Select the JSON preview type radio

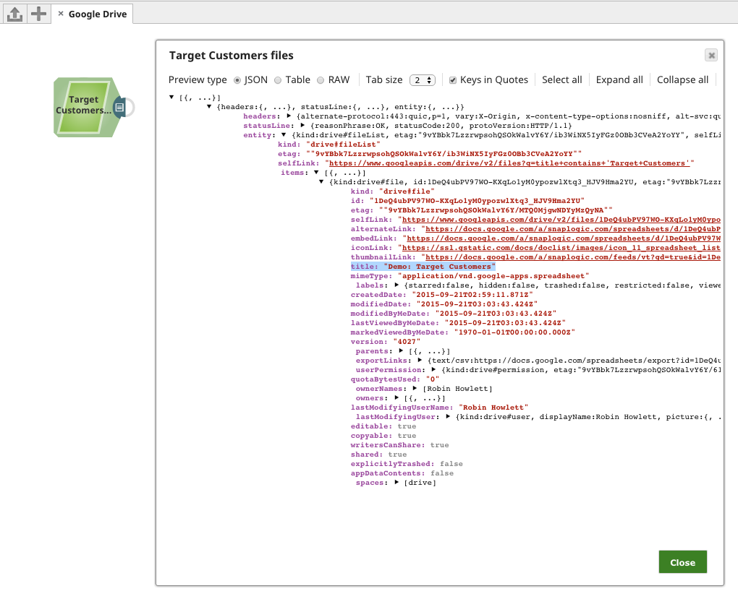click(237, 80)
